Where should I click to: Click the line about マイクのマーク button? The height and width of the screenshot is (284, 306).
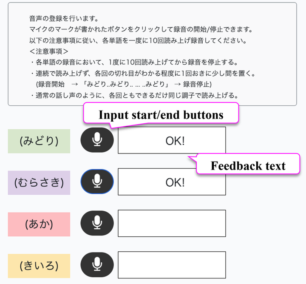click(x=141, y=30)
